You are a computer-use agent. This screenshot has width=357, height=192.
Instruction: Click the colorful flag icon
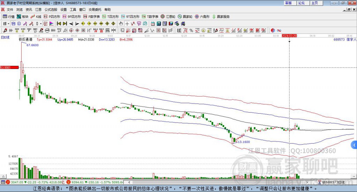pyautogui.click(x=52, y=24)
